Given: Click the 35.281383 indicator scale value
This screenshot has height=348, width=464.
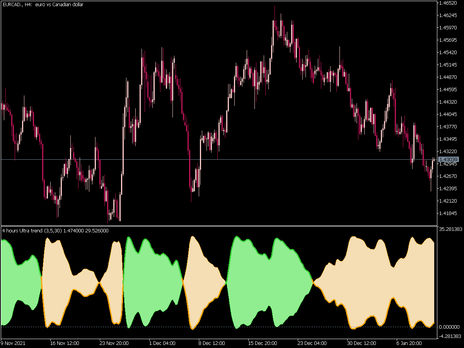Looking at the screenshot, I should [451, 229].
